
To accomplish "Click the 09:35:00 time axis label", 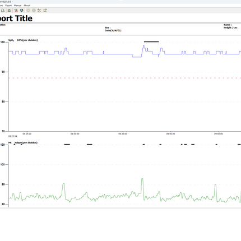I will point(123,134).
